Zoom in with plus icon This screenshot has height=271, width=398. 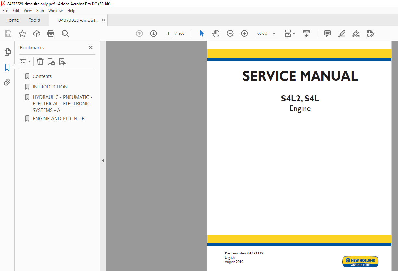click(244, 34)
